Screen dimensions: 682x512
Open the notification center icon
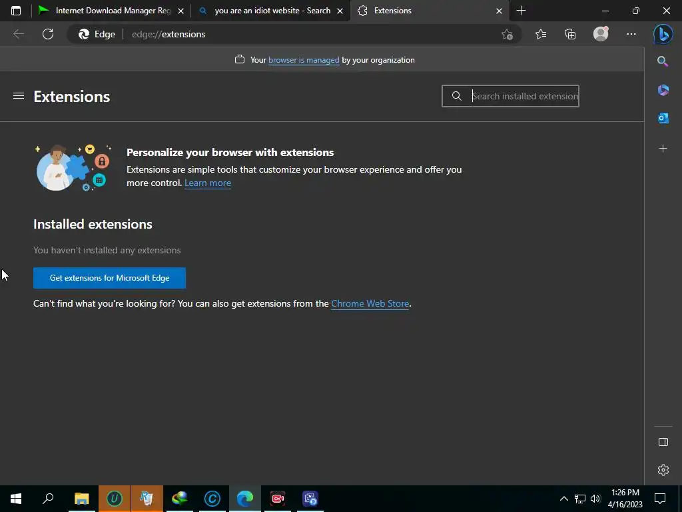click(x=660, y=499)
